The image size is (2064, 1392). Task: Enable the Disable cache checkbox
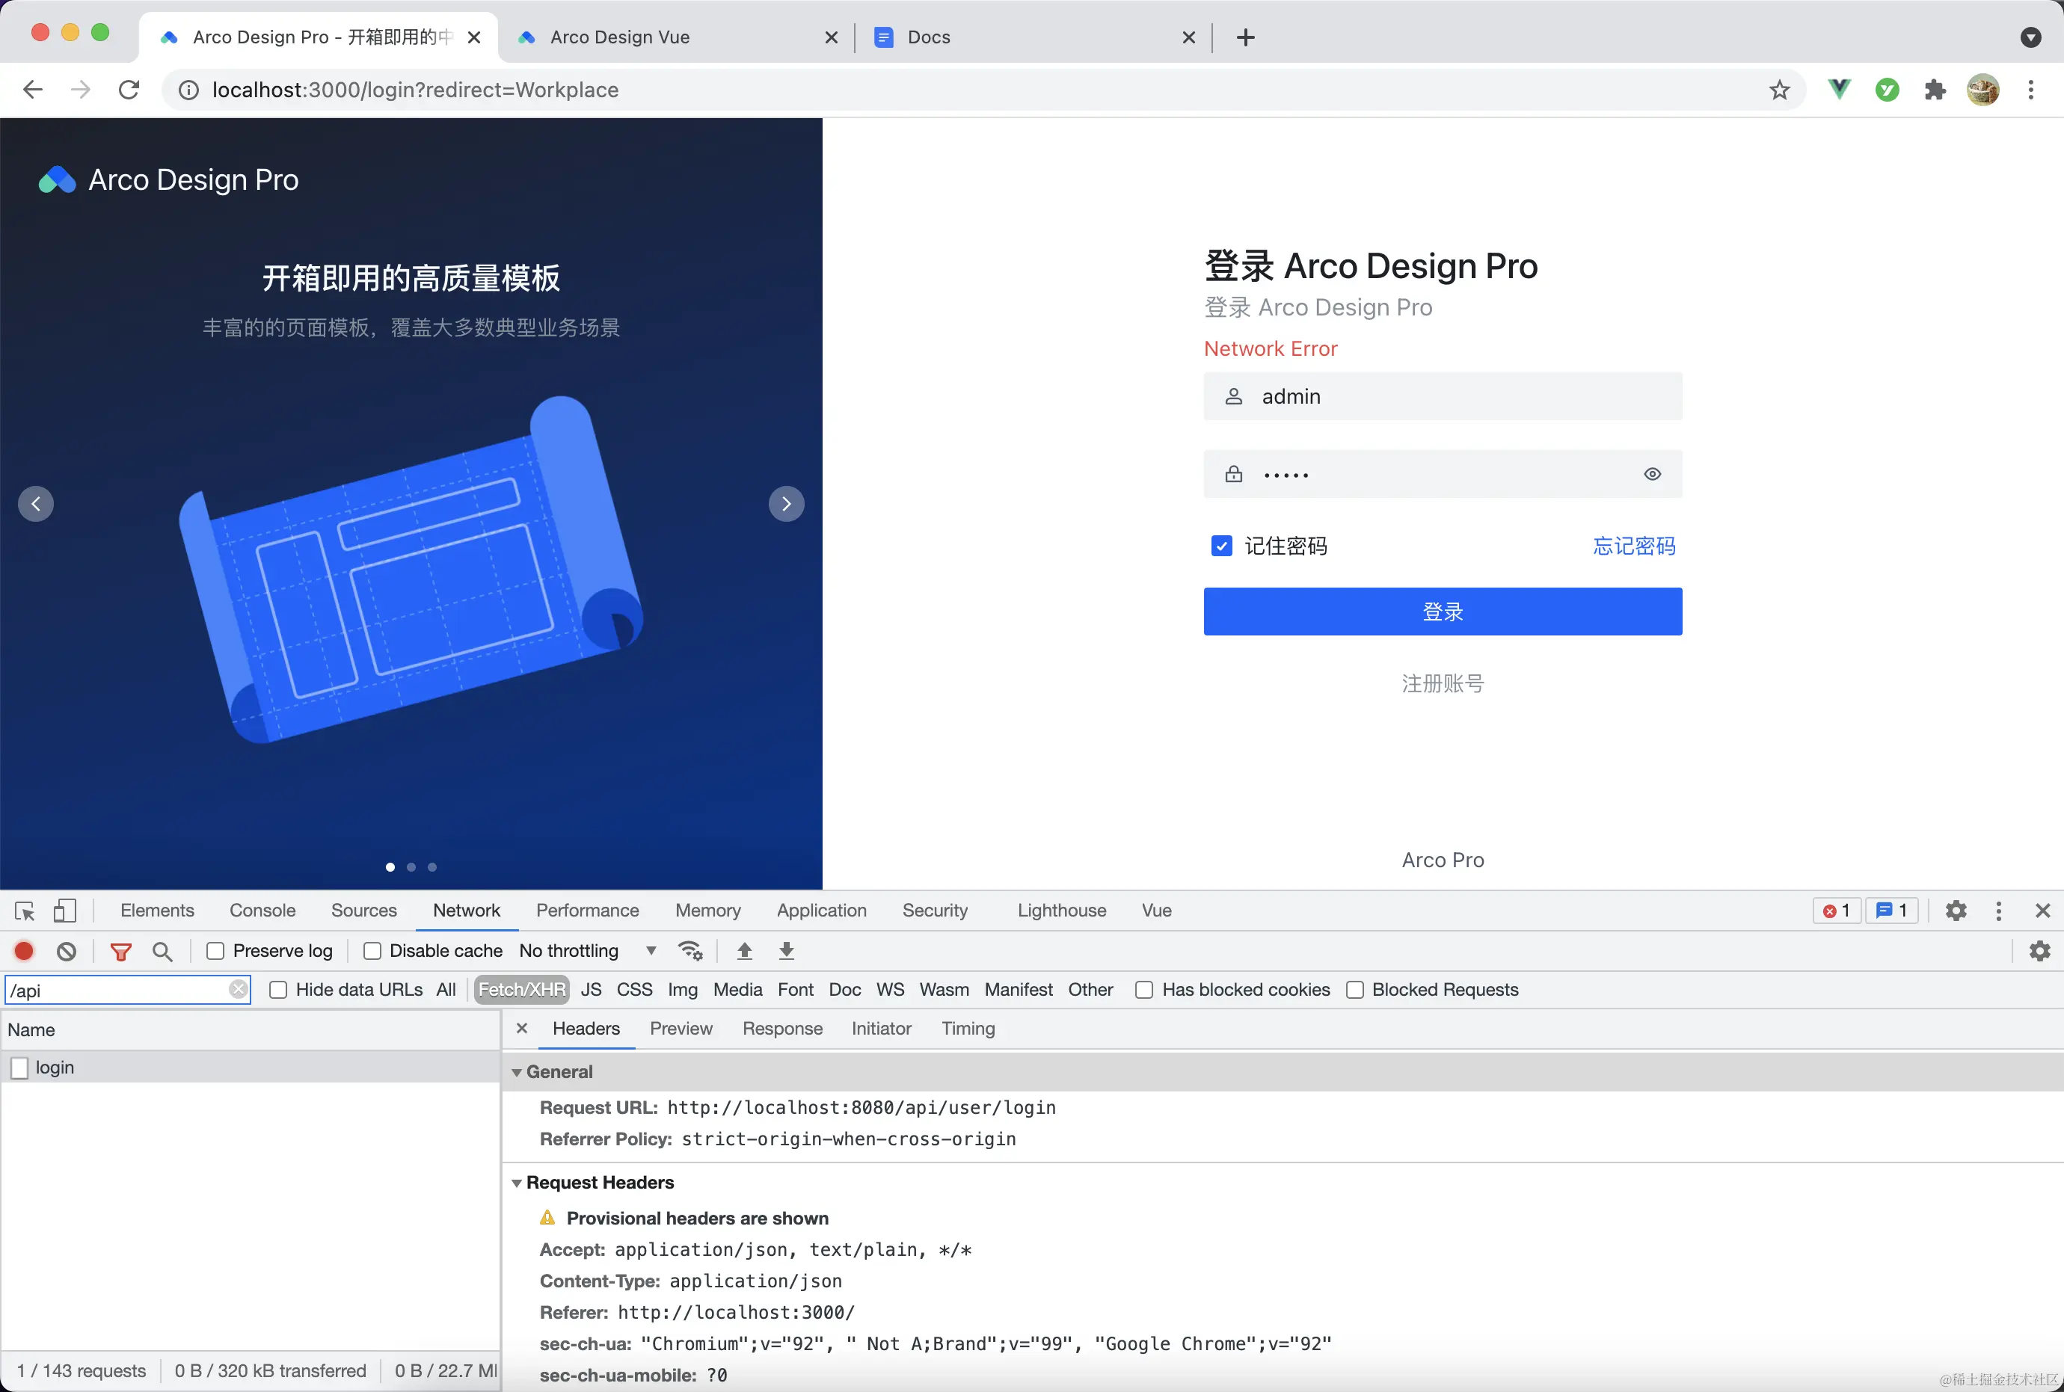tap(372, 951)
